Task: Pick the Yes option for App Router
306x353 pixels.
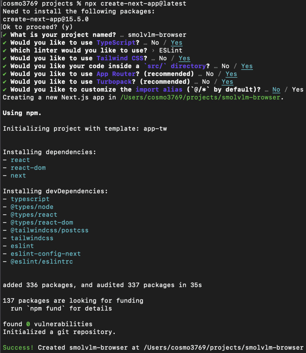Action: click(231, 74)
